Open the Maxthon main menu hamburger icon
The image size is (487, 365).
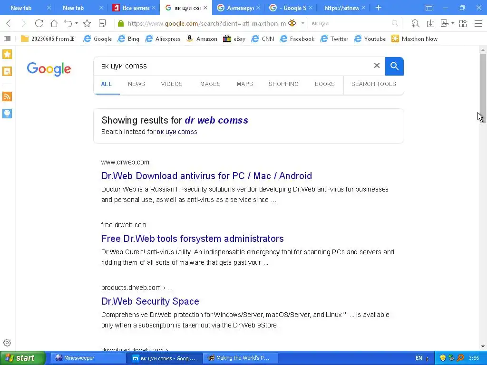coord(478,23)
